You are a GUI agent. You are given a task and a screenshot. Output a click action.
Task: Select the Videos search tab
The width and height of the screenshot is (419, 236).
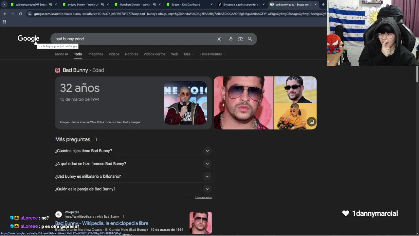114,54
